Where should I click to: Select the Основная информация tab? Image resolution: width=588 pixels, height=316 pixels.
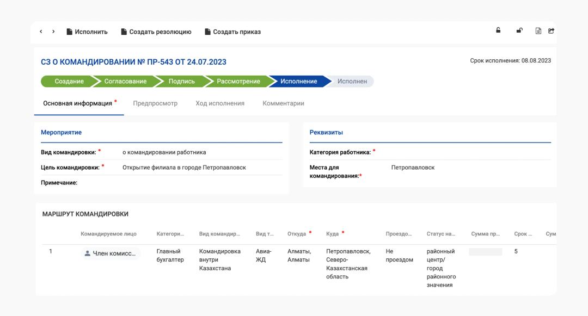(77, 103)
